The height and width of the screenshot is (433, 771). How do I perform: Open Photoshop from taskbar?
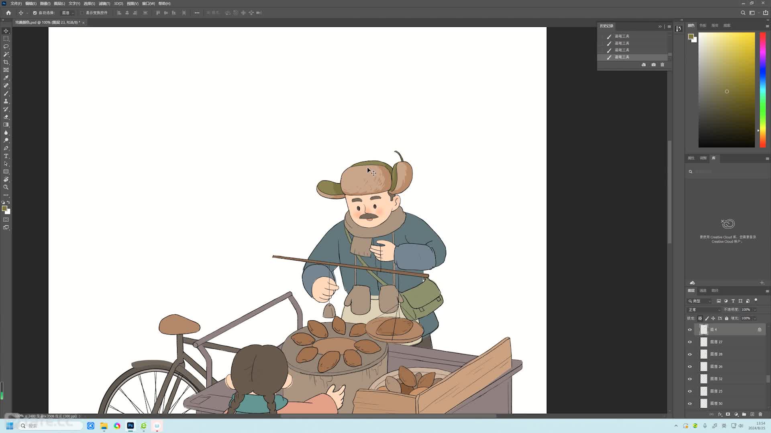click(x=131, y=426)
